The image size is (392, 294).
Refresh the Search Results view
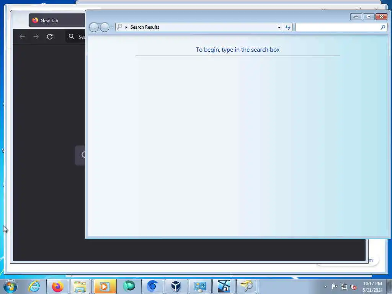(288, 27)
